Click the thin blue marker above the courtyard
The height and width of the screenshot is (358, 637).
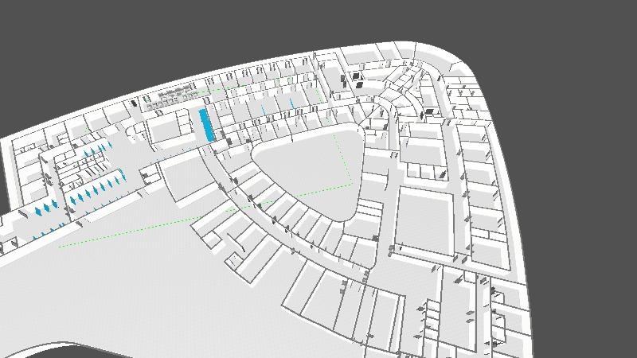264,108
